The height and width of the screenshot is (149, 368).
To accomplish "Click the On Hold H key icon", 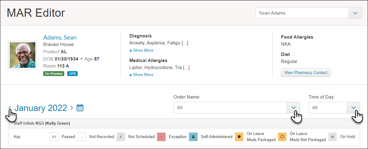I will click(332, 137).
